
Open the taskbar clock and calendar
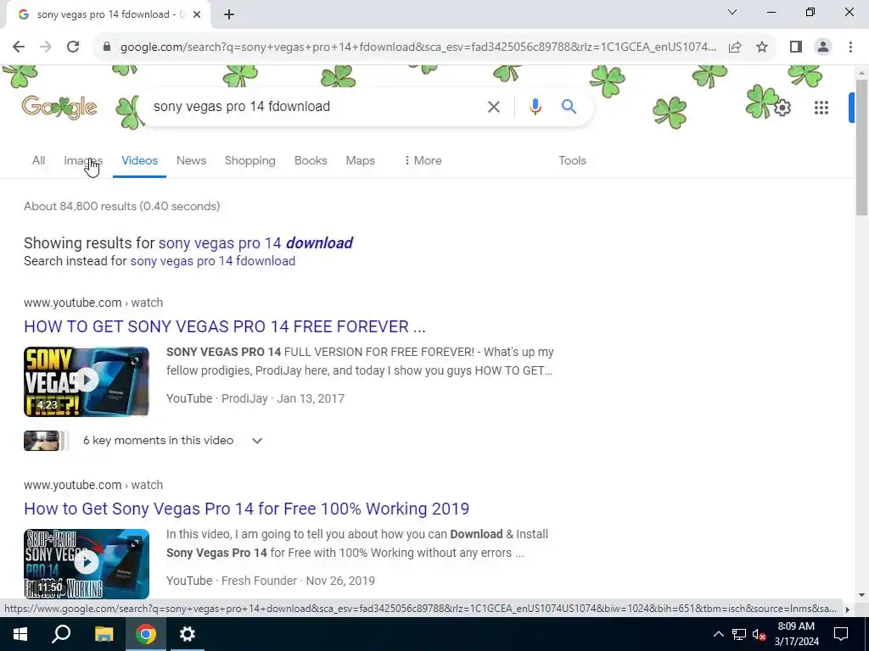point(796,634)
